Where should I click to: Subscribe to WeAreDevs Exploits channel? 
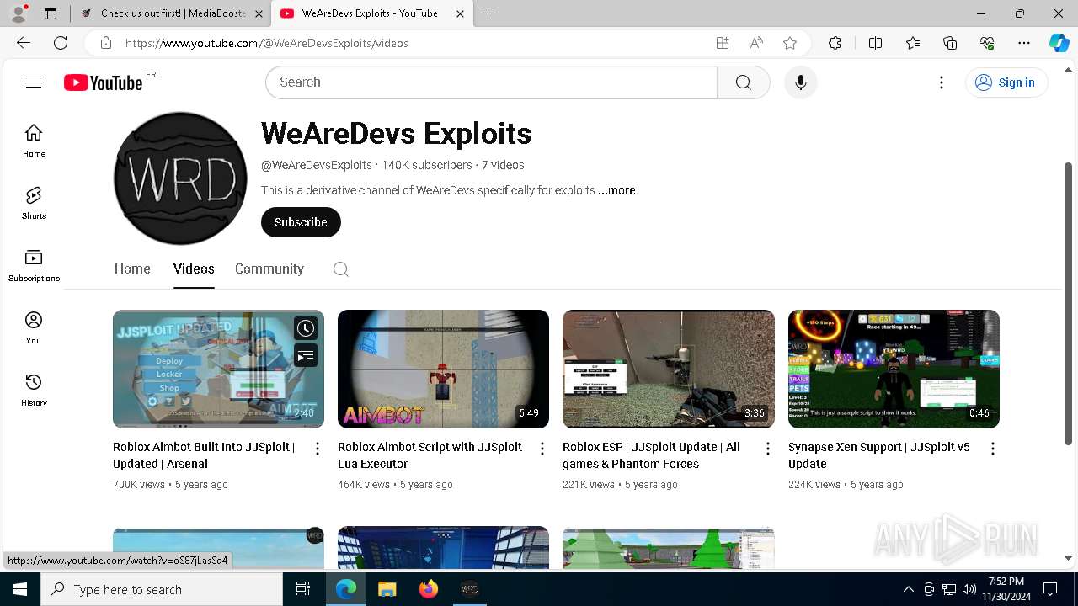(x=301, y=222)
